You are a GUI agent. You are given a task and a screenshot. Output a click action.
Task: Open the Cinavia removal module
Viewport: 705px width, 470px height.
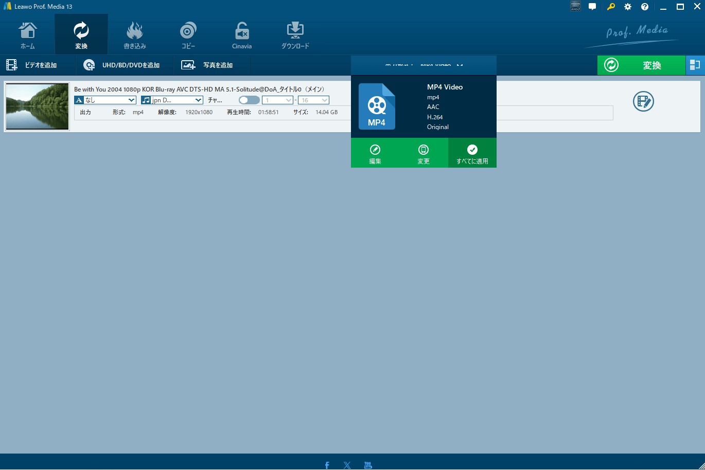(242, 35)
